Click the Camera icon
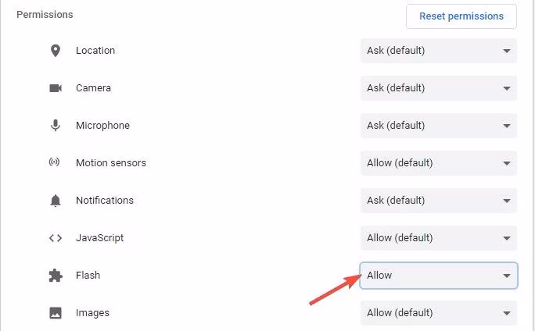This screenshot has width=535, height=331. point(55,88)
